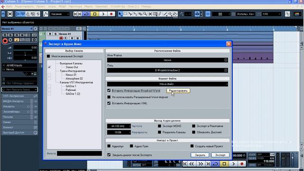The height and width of the screenshot is (171, 304).
Task: Click Record in the top toolbar
Action: pos(111,14)
